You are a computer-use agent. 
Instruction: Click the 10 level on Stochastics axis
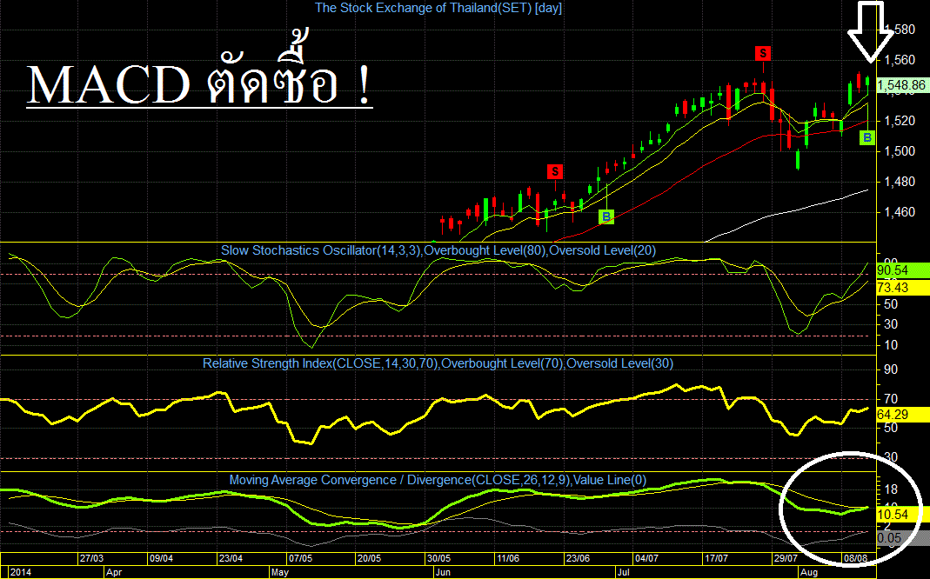tap(890, 345)
